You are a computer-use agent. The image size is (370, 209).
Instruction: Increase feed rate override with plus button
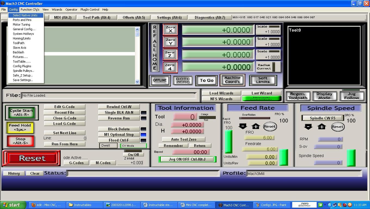256,126
